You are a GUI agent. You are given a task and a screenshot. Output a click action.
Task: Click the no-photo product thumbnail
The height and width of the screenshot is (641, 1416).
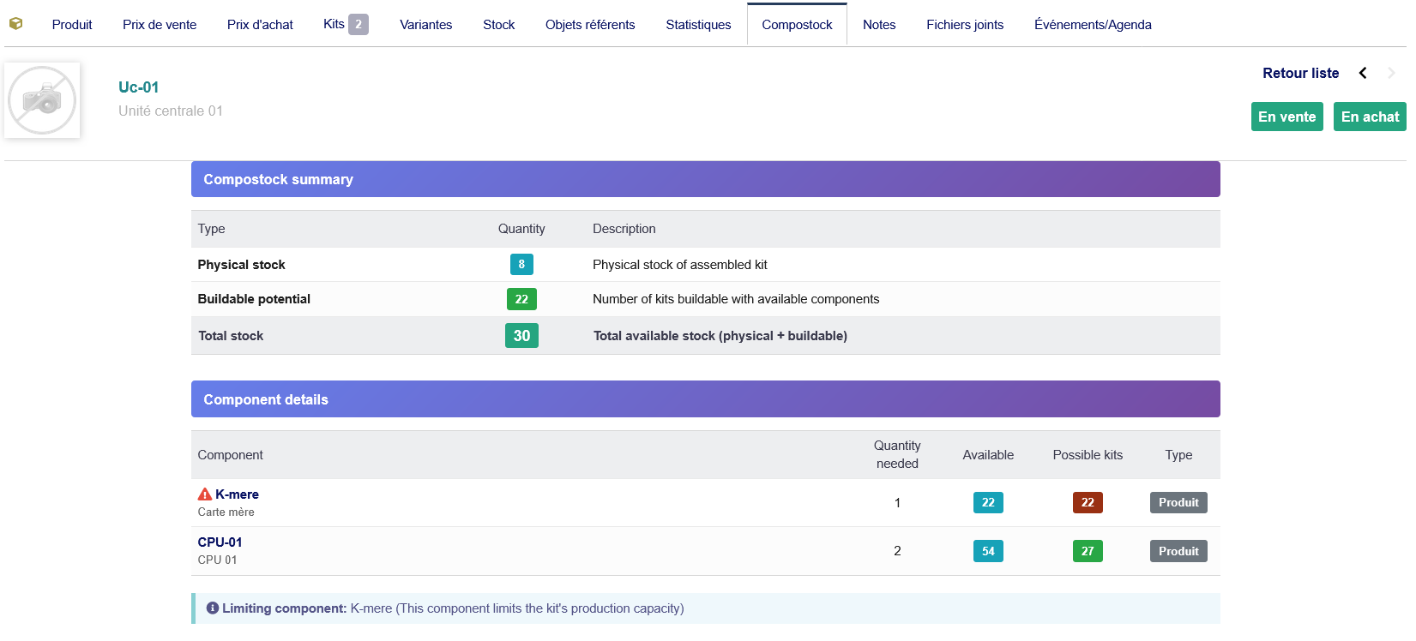click(x=42, y=100)
